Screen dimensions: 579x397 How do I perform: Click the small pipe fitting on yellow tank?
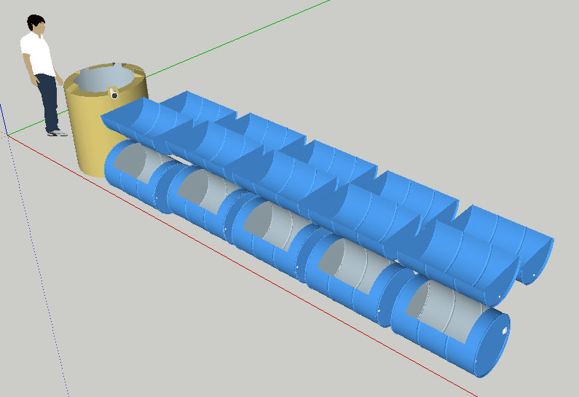tap(113, 93)
